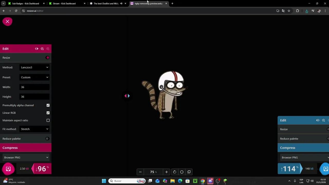
Task: Open the media controls icon
Action: (x=313, y=11)
